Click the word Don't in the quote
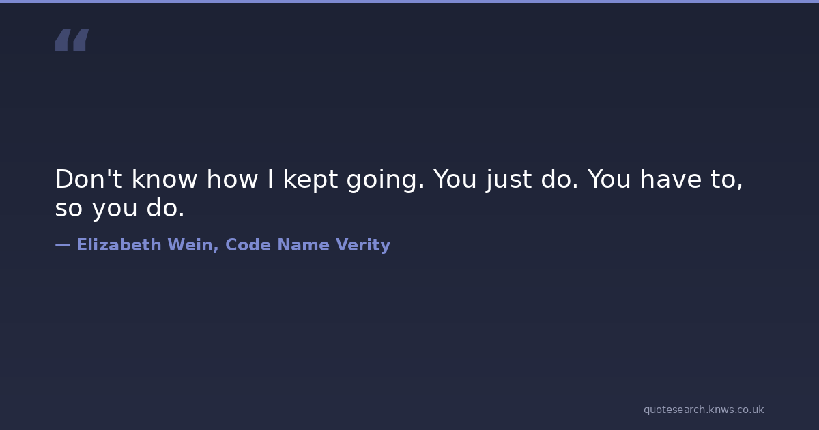The width and height of the screenshot is (819, 430). 89,180
